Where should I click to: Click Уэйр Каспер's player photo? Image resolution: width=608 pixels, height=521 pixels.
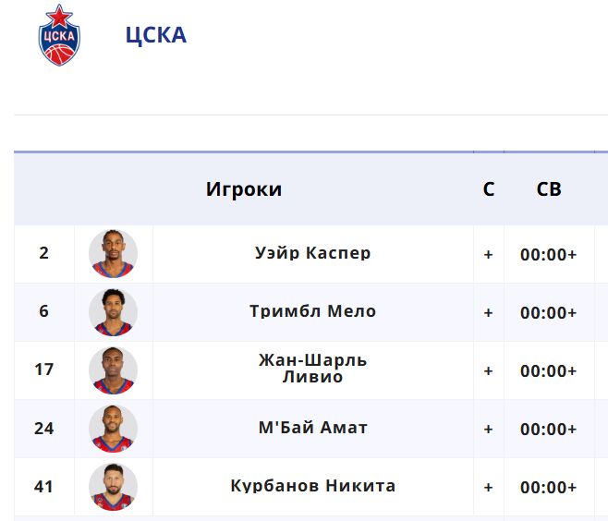pos(113,254)
